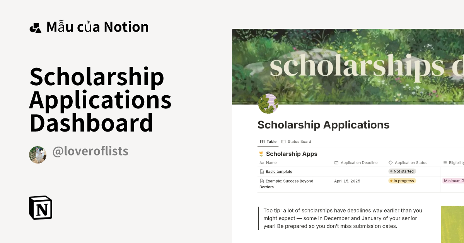Image resolution: width=464 pixels, height=243 pixels.
Task: Click the "In progress" status pill
Action: point(402,181)
